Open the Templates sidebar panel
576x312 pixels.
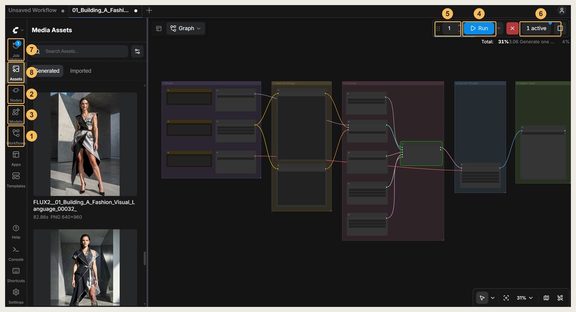pyautogui.click(x=16, y=180)
